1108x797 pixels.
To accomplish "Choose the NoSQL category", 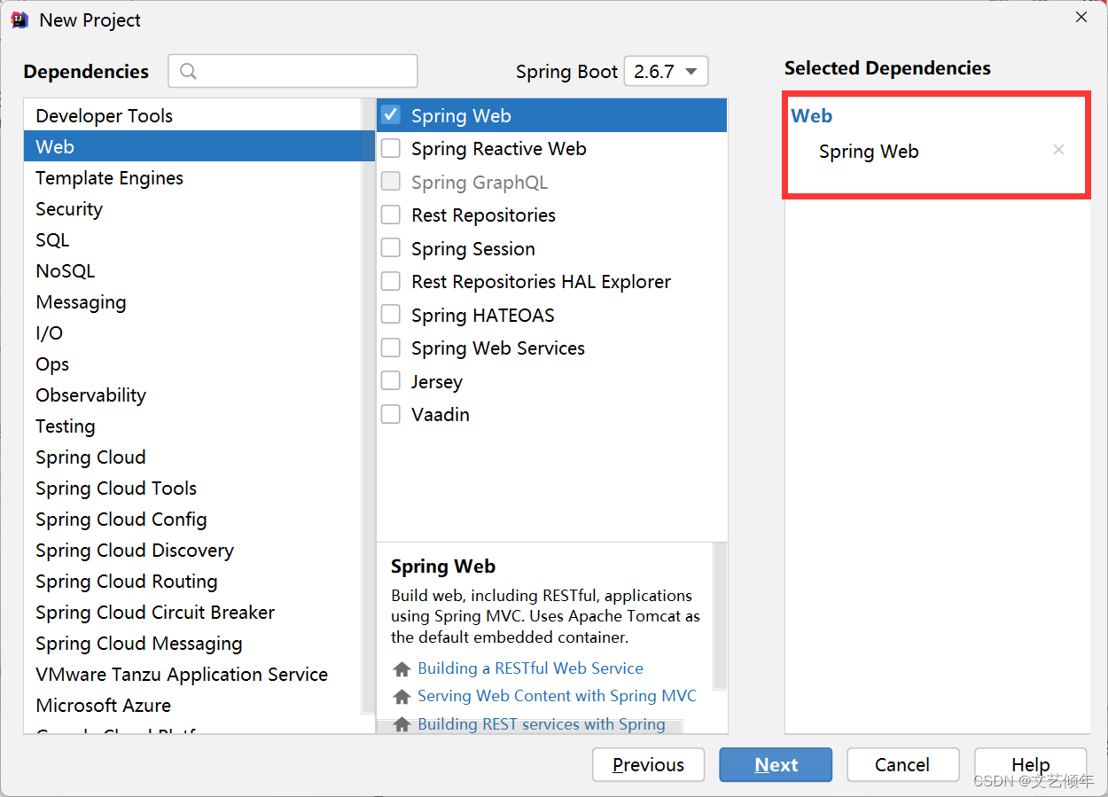I will click(x=193, y=270).
